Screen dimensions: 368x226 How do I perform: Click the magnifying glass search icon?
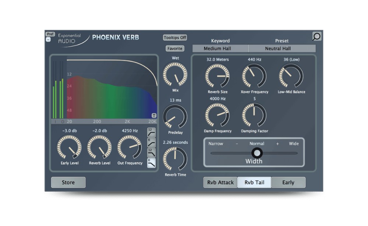316,36
